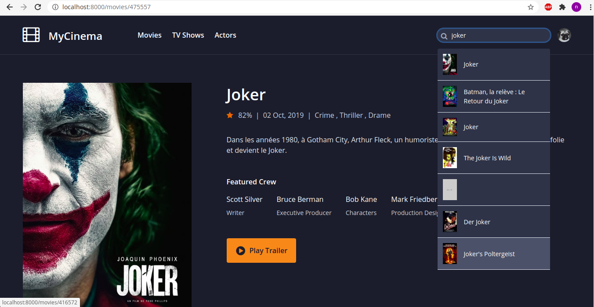
Task: Click the browser forward arrow
Action: (24, 7)
